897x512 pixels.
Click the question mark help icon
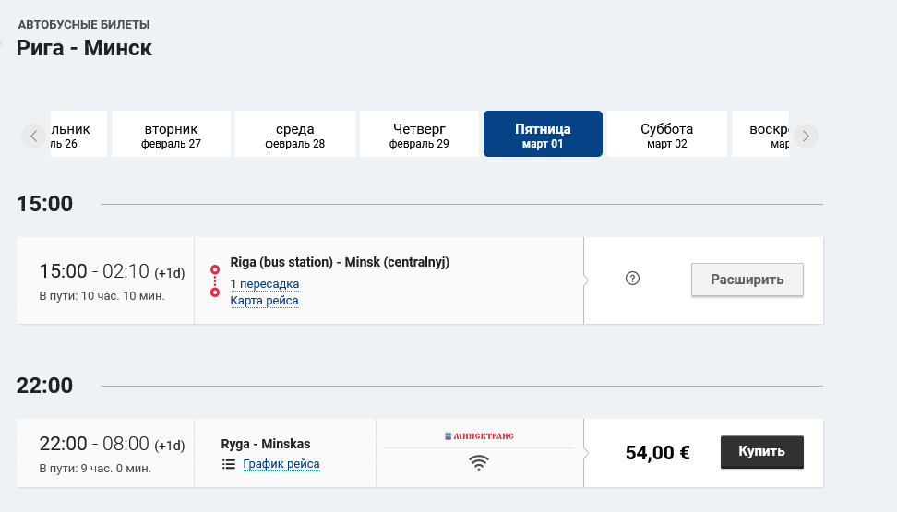pos(632,279)
